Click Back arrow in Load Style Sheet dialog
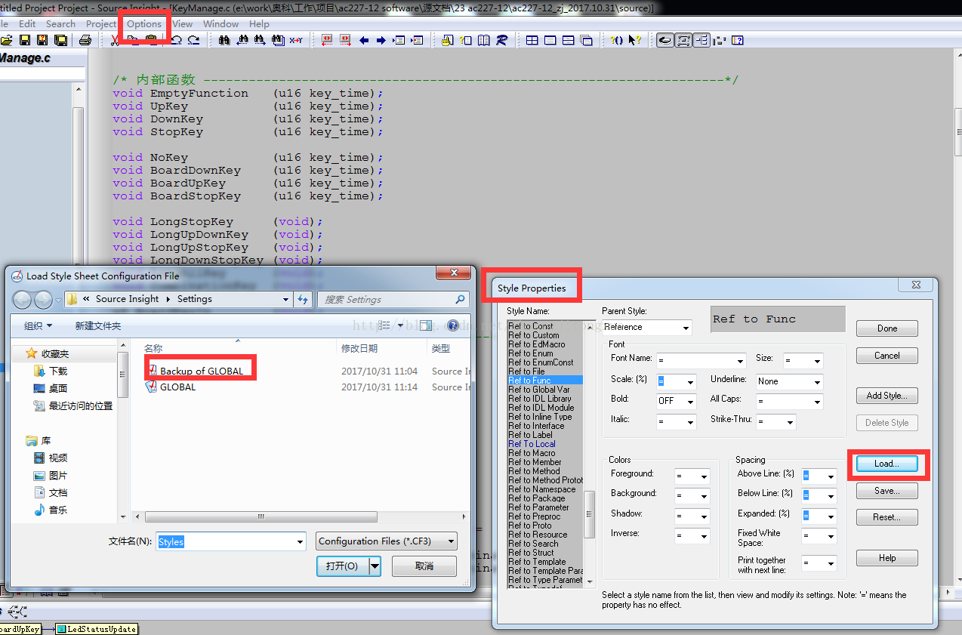Viewport: 962px width, 635px height. [23, 300]
